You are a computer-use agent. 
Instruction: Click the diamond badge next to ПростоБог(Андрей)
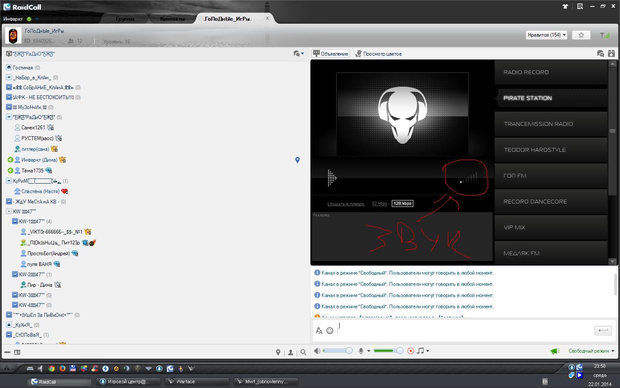click(75, 253)
